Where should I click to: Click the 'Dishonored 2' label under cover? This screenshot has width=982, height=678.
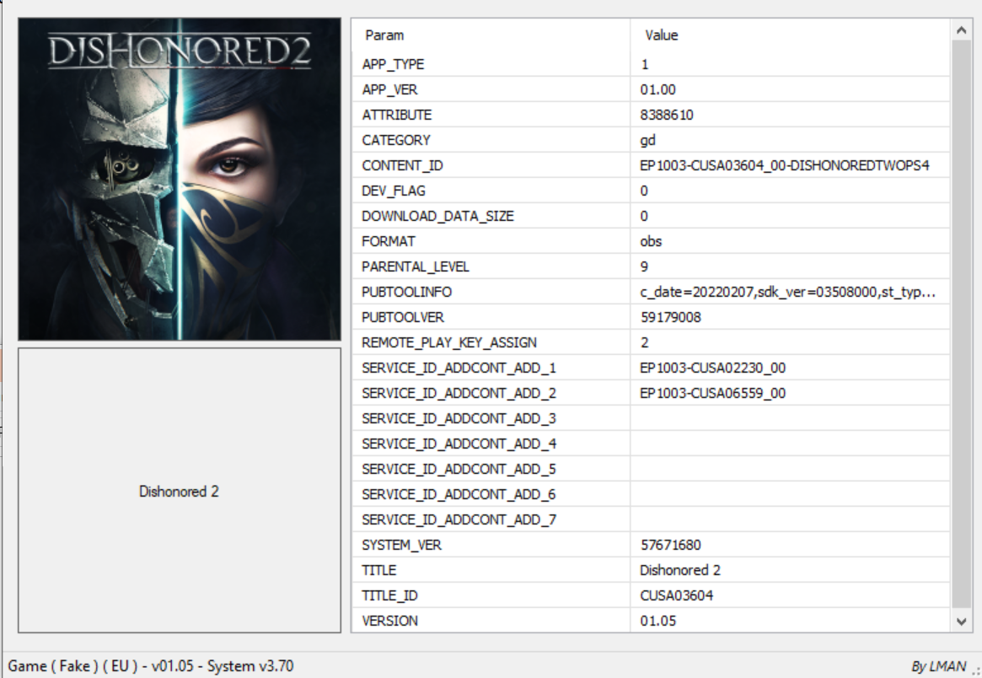pos(179,492)
